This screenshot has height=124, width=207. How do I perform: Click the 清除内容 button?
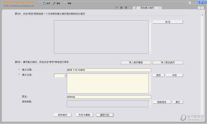click(x=105, y=115)
